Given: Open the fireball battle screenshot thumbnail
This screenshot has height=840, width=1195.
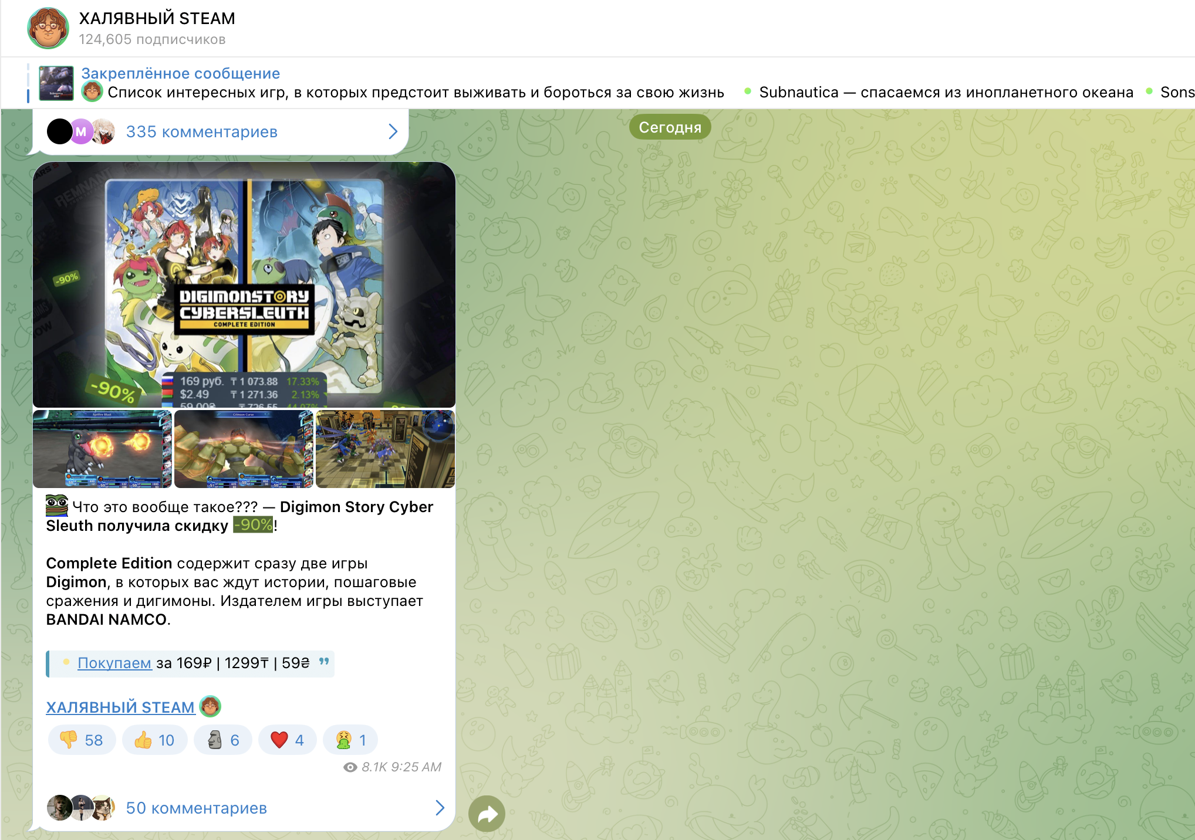Looking at the screenshot, I should 102,449.
